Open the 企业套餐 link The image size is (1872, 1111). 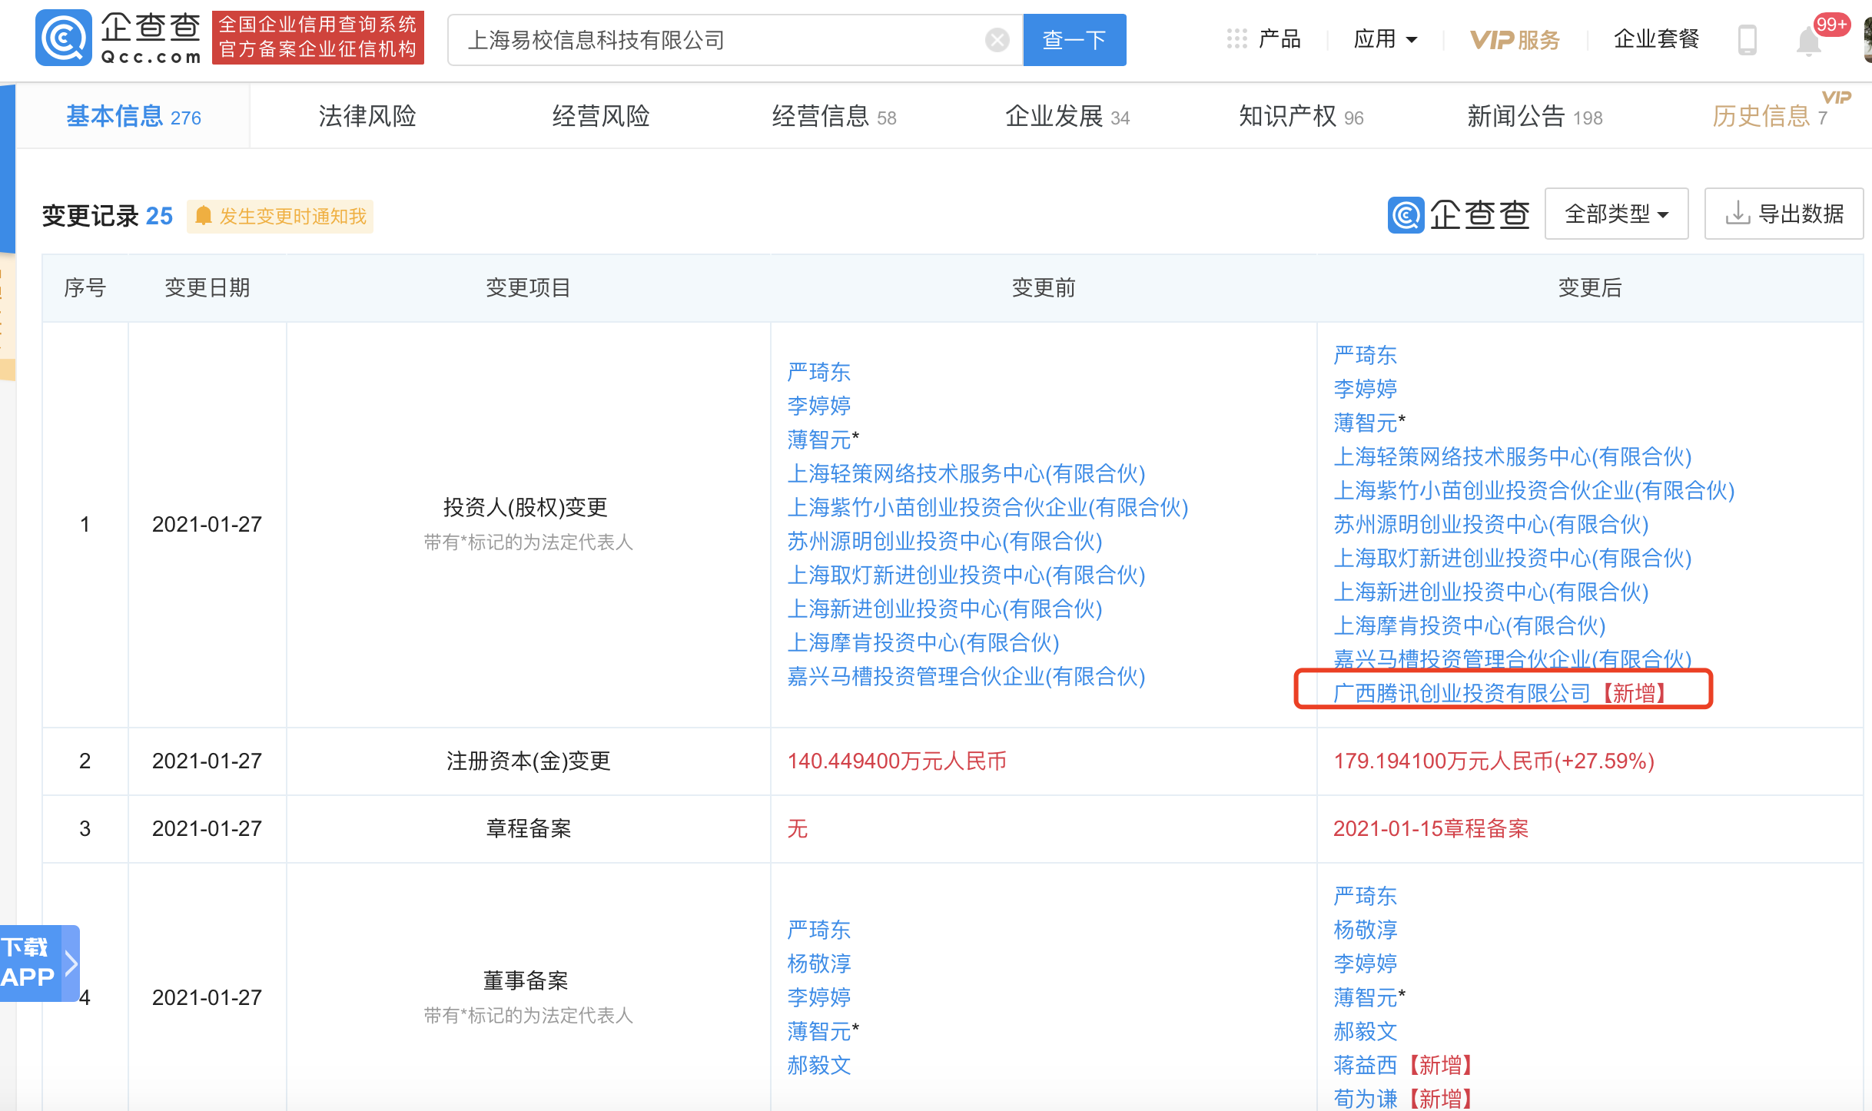pyautogui.click(x=1656, y=39)
